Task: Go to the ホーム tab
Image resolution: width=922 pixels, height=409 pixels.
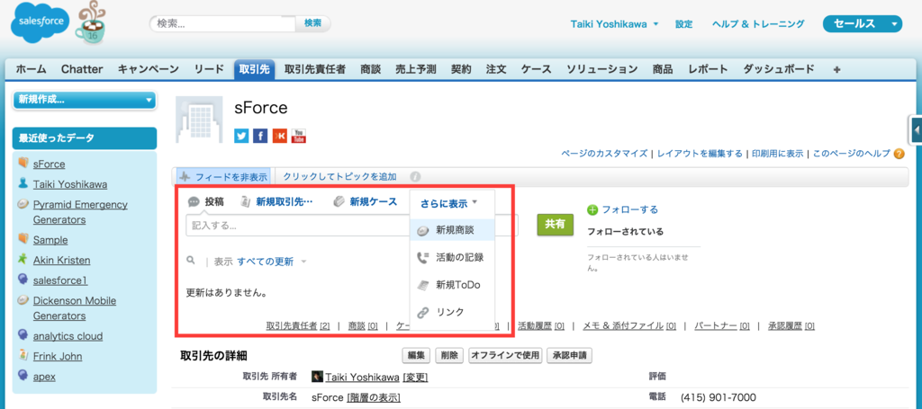Action: coord(32,69)
